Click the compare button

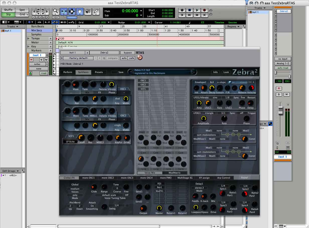(113, 58)
